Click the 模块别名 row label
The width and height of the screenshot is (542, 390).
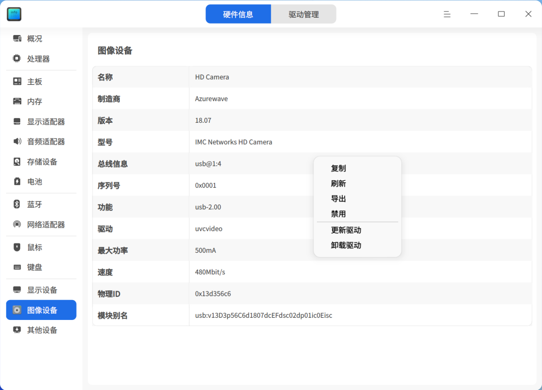(x=113, y=315)
